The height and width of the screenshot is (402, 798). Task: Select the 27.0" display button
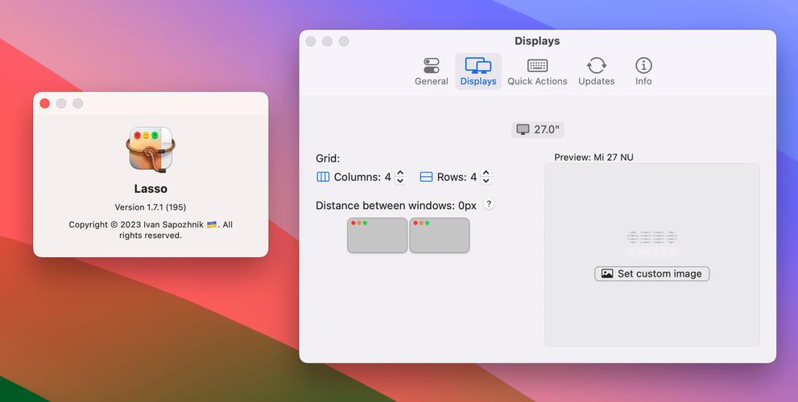click(537, 129)
